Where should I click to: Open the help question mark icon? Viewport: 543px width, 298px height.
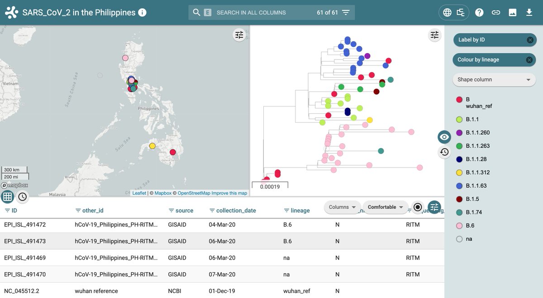click(479, 13)
